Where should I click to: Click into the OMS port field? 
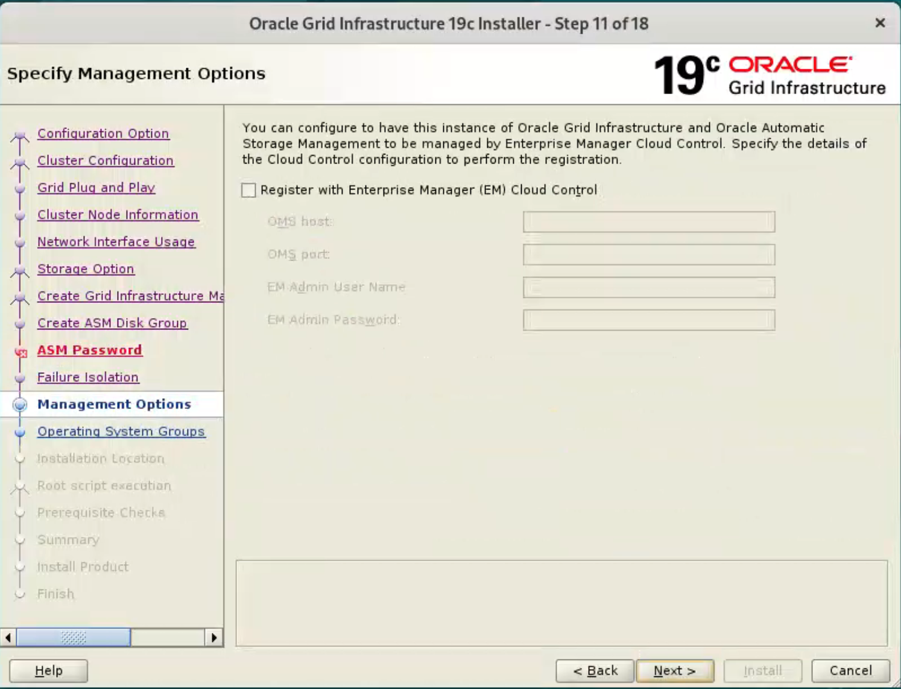(x=649, y=255)
